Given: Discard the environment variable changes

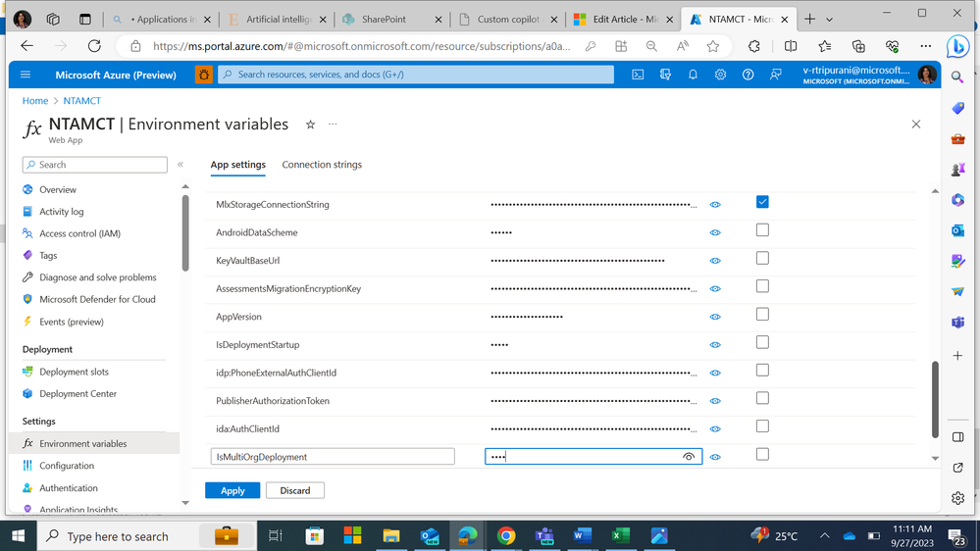Looking at the screenshot, I should tap(295, 490).
